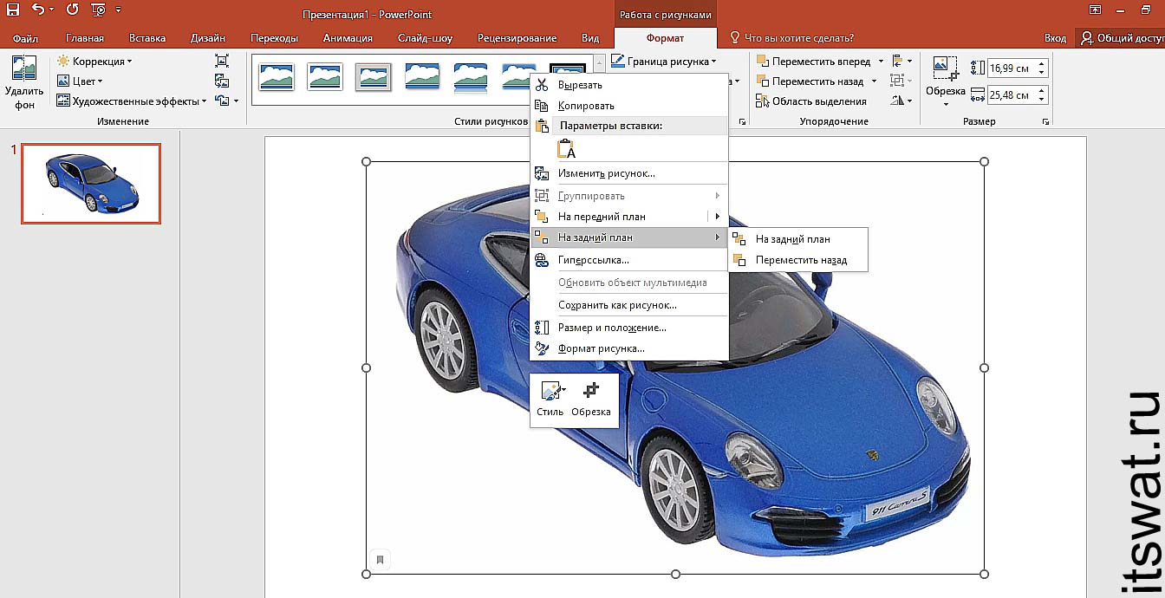The height and width of the screenshot is (598, 1165).
Task: Select the Обрезка crop tool in the ribbon
Action: point(945,78)
